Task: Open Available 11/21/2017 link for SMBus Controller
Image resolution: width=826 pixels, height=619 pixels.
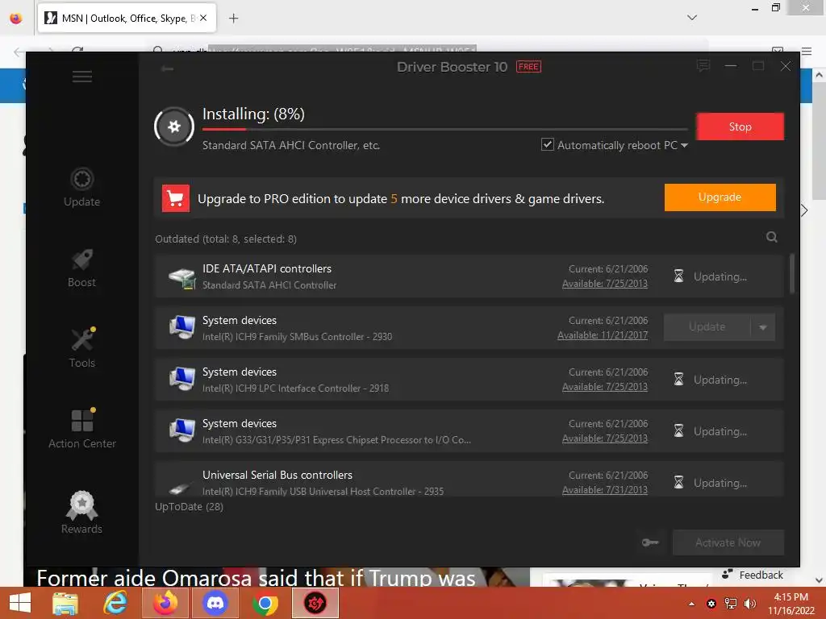Action: pos(603,335)
